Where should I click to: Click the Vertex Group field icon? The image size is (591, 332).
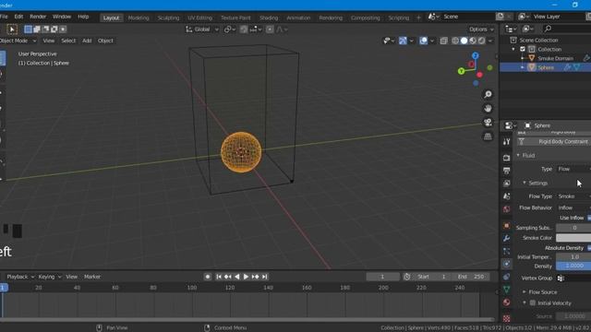point(561,279)
